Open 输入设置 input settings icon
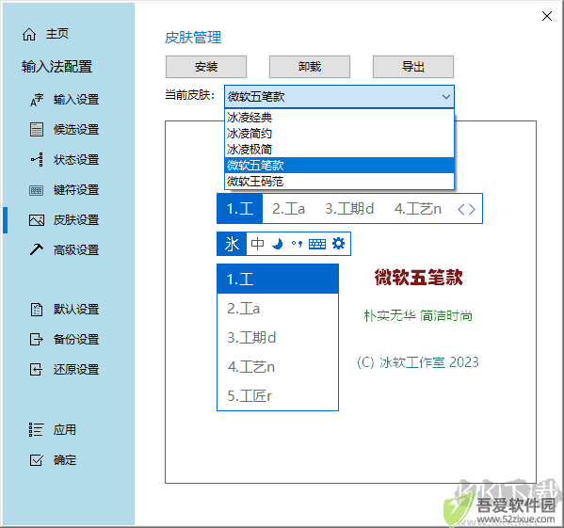Screen dimensions: 564x528 (37, 100)
